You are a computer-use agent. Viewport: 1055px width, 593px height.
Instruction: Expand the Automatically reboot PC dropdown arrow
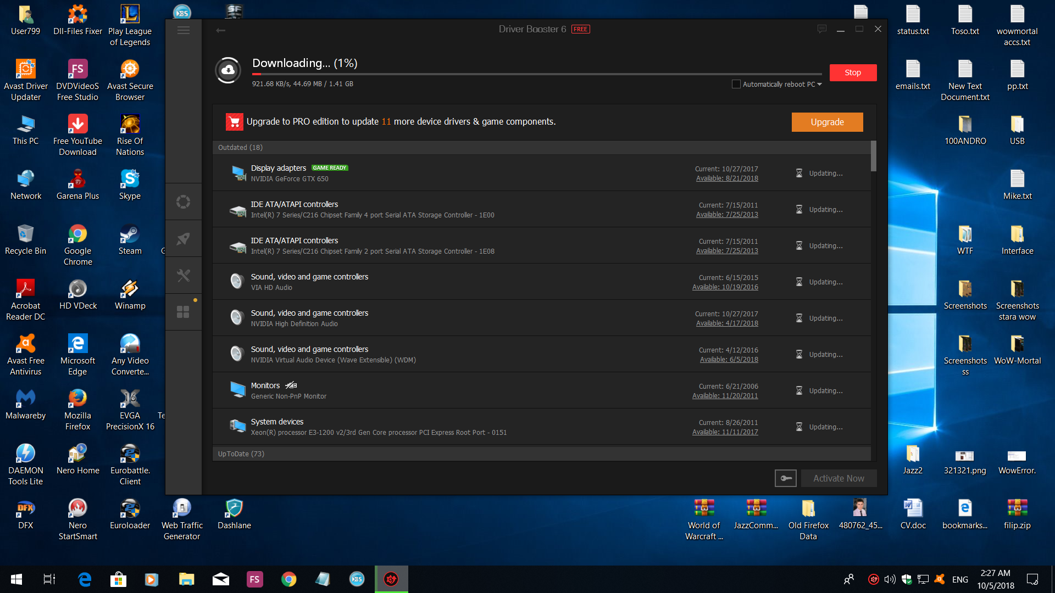pos(820,84)
